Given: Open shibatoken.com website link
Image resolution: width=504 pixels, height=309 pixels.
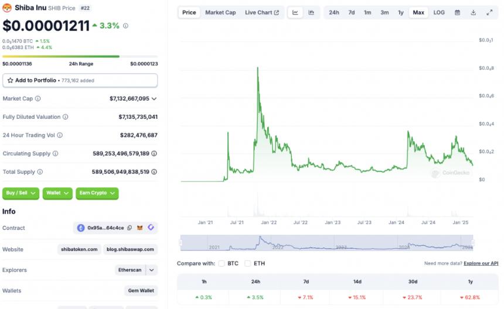Looking at the screenshot, I should point(79,249).
